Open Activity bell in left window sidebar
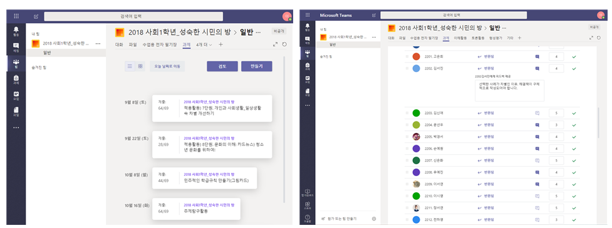The image size is (612, 228). coord(16,31)
